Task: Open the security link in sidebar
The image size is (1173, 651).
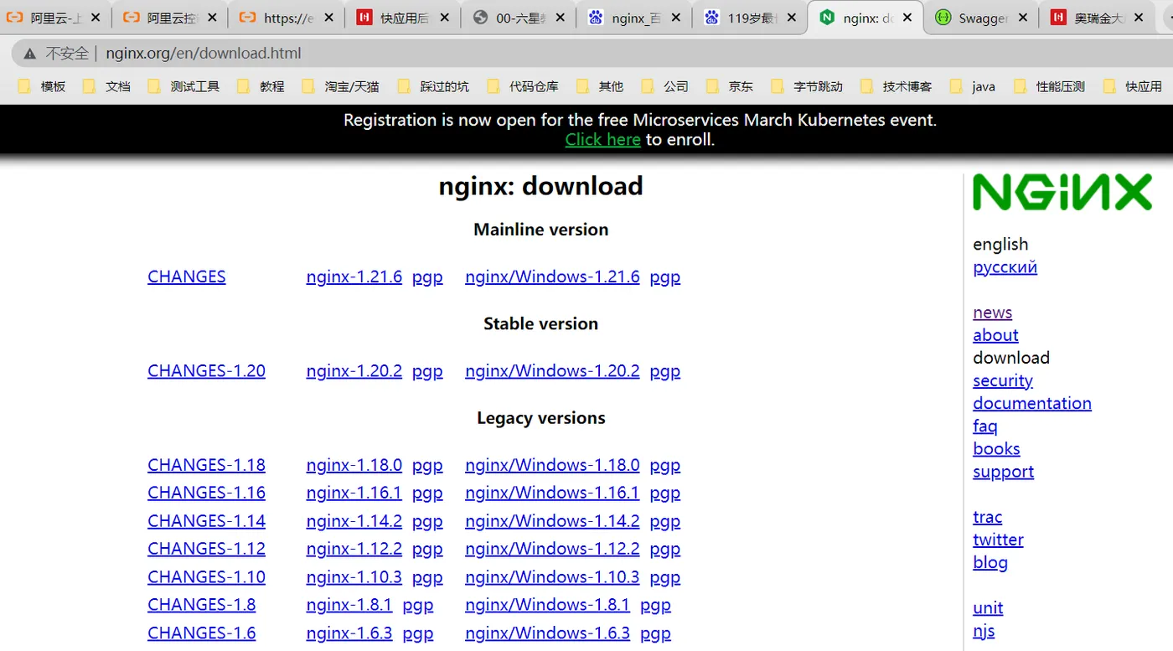Action: (x=1002, y=380)
